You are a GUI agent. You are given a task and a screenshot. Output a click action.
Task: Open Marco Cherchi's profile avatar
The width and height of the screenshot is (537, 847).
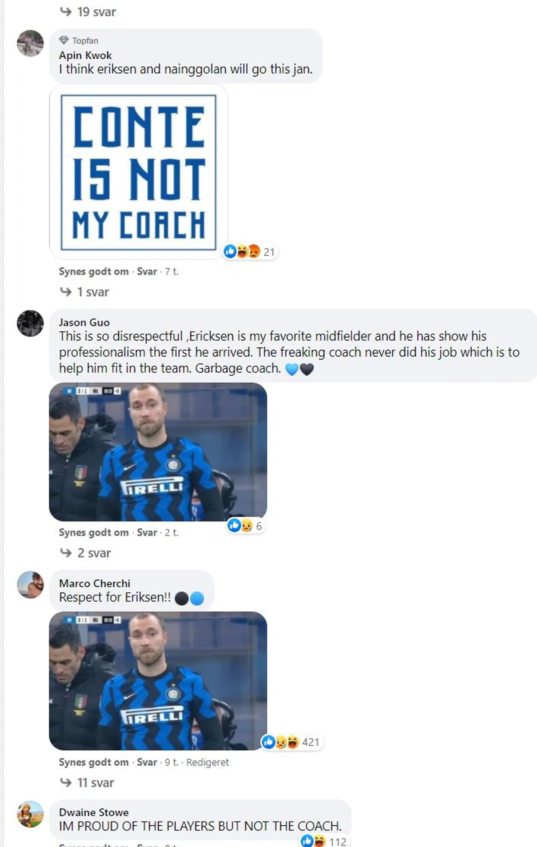pyautogui.click(x=30, y=585)
